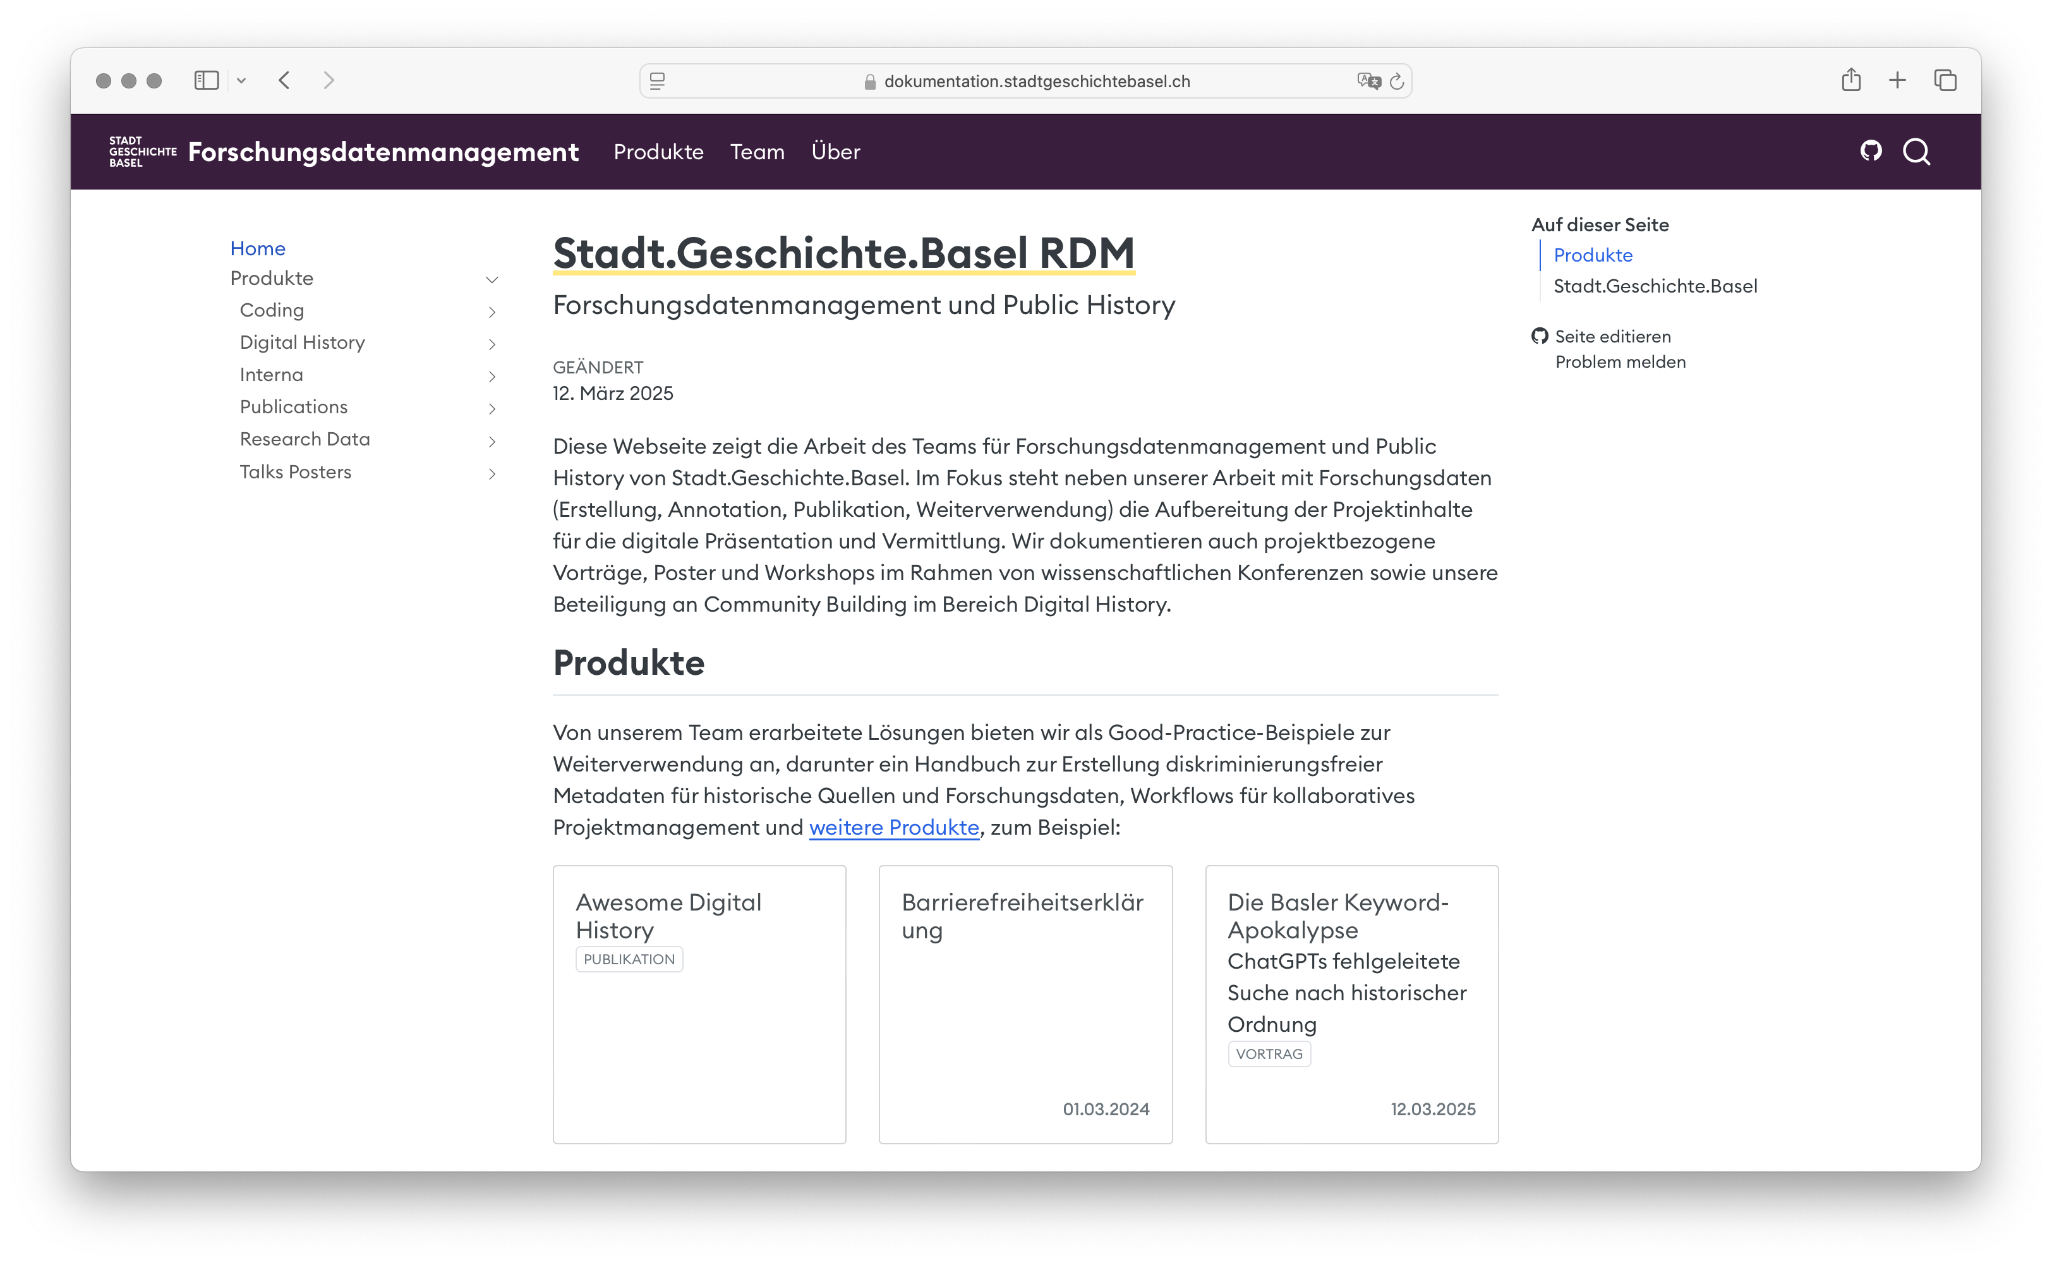
Task: Expand the Produkte sidebar menu item
Action: coord(491,279)
